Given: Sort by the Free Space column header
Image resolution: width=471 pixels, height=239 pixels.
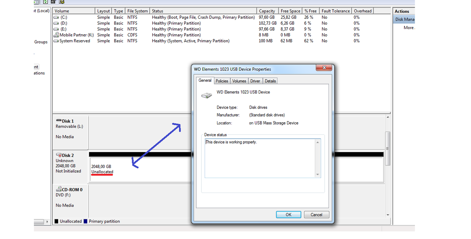Looking at the screenshot, I should [290, 11].
